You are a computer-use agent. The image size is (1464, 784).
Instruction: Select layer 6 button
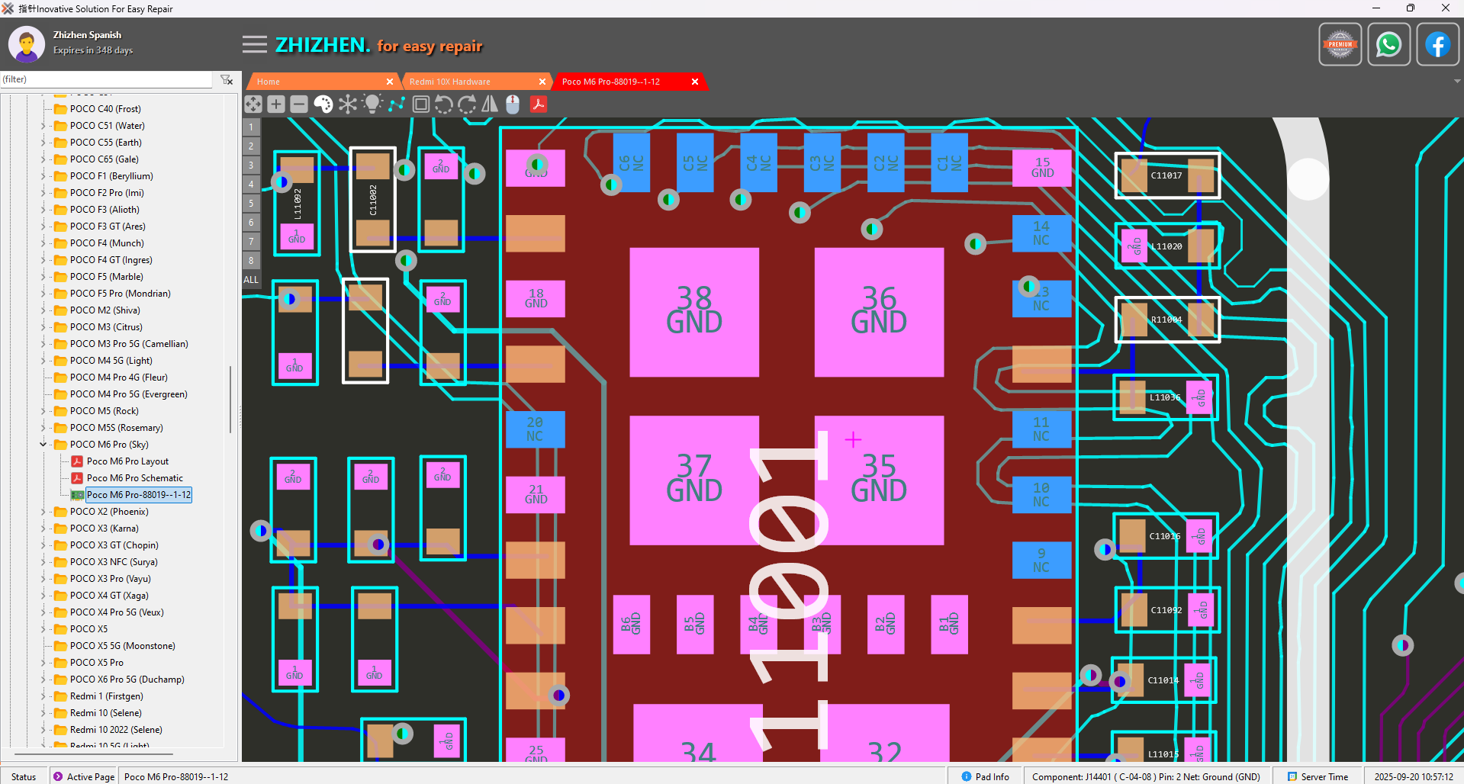pos(251,222)
